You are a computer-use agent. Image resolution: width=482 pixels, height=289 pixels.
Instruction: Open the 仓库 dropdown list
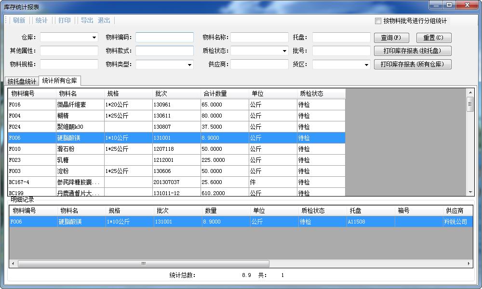[x=94, y=38]
